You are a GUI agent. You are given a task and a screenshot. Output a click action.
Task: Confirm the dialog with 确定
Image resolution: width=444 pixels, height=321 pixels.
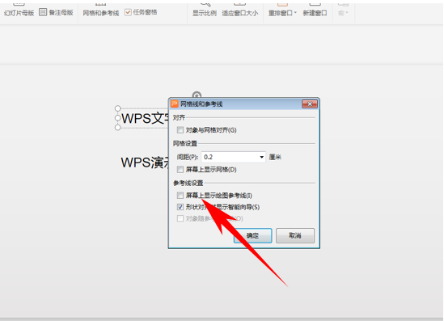(x=252, y=235)
